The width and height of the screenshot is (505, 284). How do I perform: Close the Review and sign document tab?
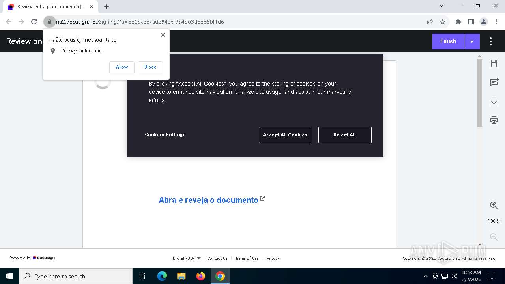click(x=92, y=7)
